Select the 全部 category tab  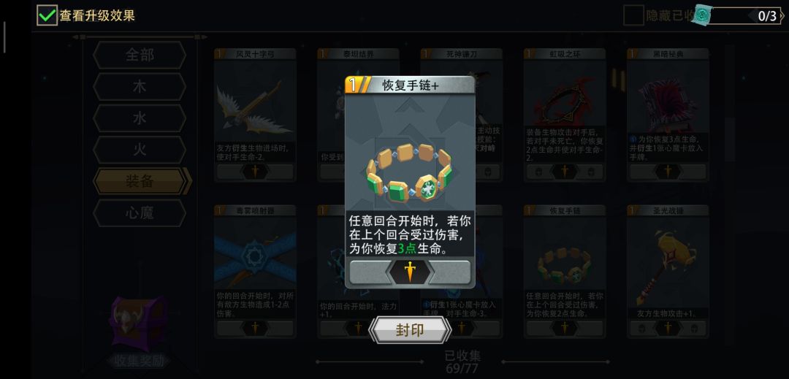tap(140, 55)
